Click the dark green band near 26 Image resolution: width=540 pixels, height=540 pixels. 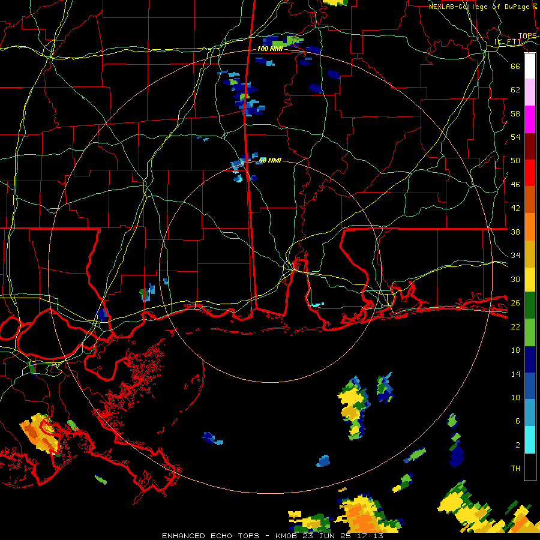pyautogui.click(x=530, y=305)
